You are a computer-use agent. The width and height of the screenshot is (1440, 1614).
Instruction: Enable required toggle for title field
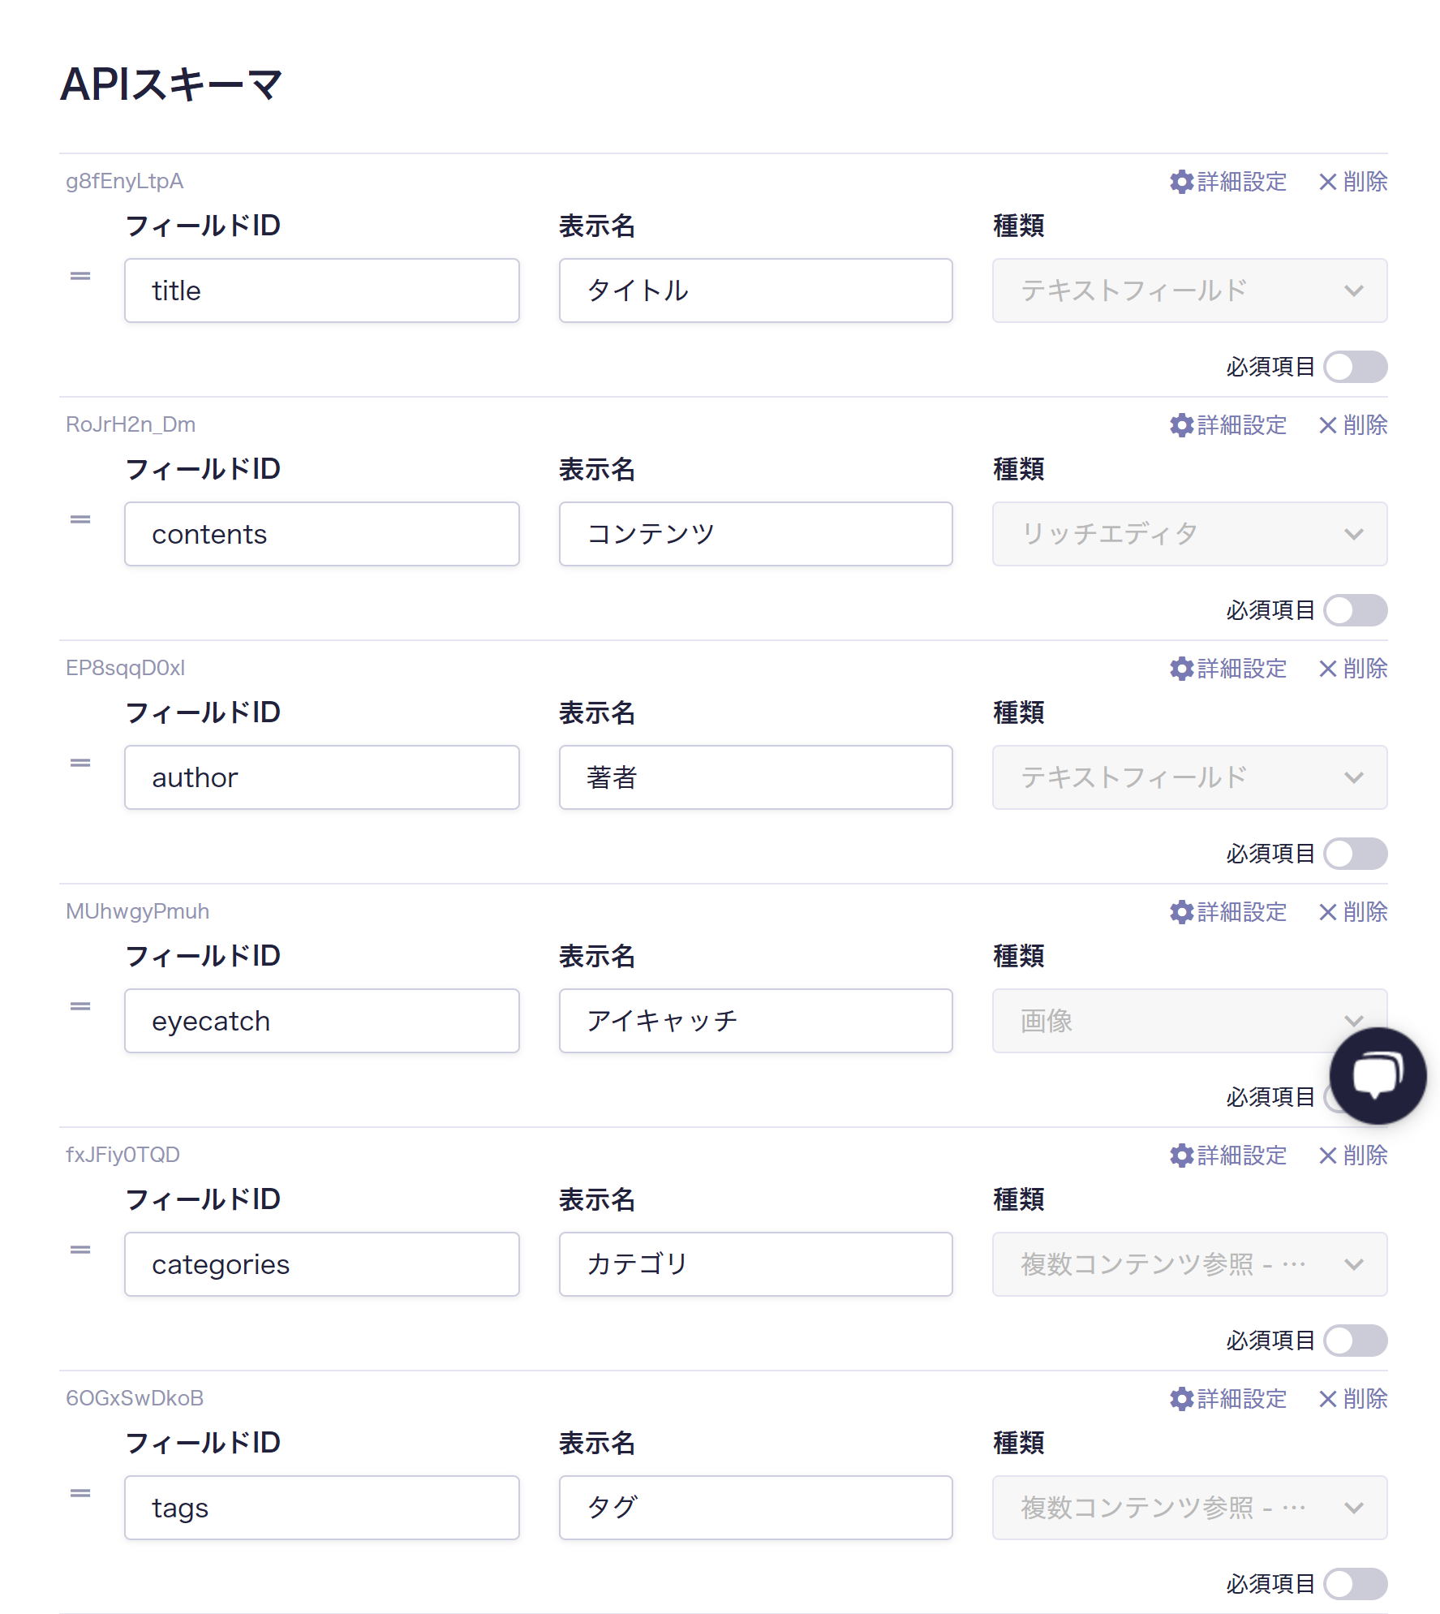coord(1355,367)
